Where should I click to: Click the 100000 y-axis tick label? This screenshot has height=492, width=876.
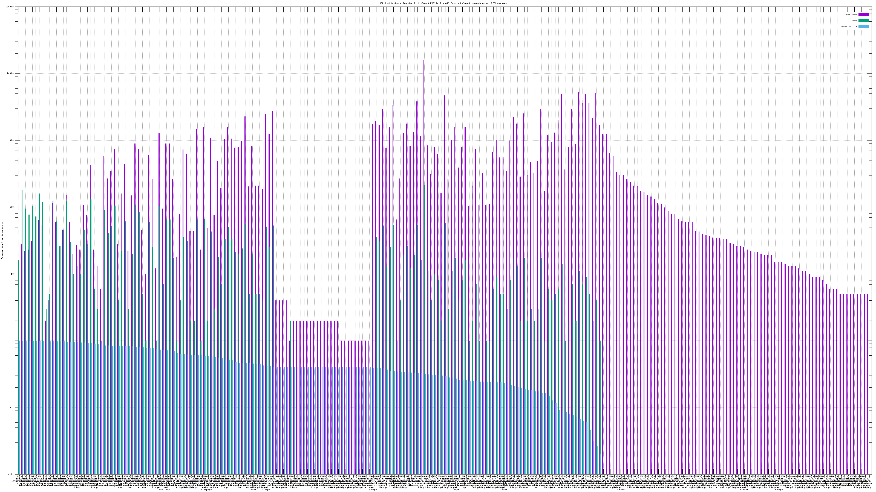10,7
